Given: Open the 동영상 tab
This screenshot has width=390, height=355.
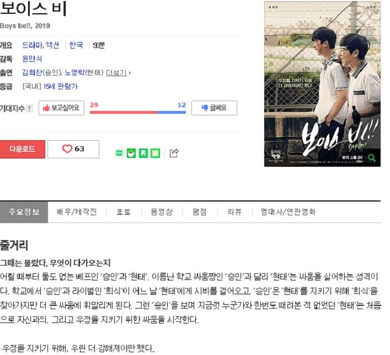Looking at the screenshot, I should [x=162, y=212].
